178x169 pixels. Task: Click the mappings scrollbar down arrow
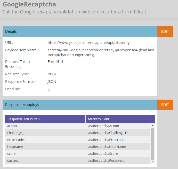pyautogui.click(x=152, y=162)
